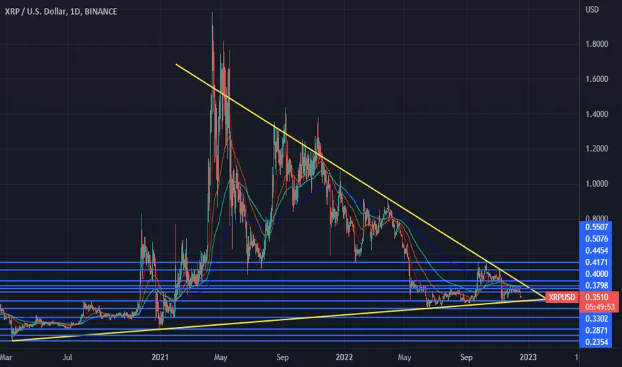Select the 0.4171 blue level label
622x367 pixels.
(597, 262)
